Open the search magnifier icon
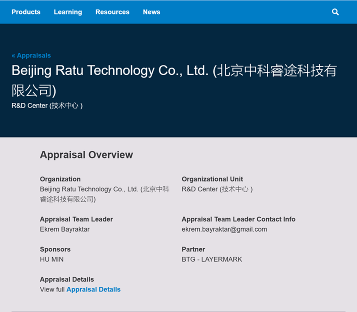The width and height of the screenshot is (357, 312). pyautogui.click(x=335, y=12)
